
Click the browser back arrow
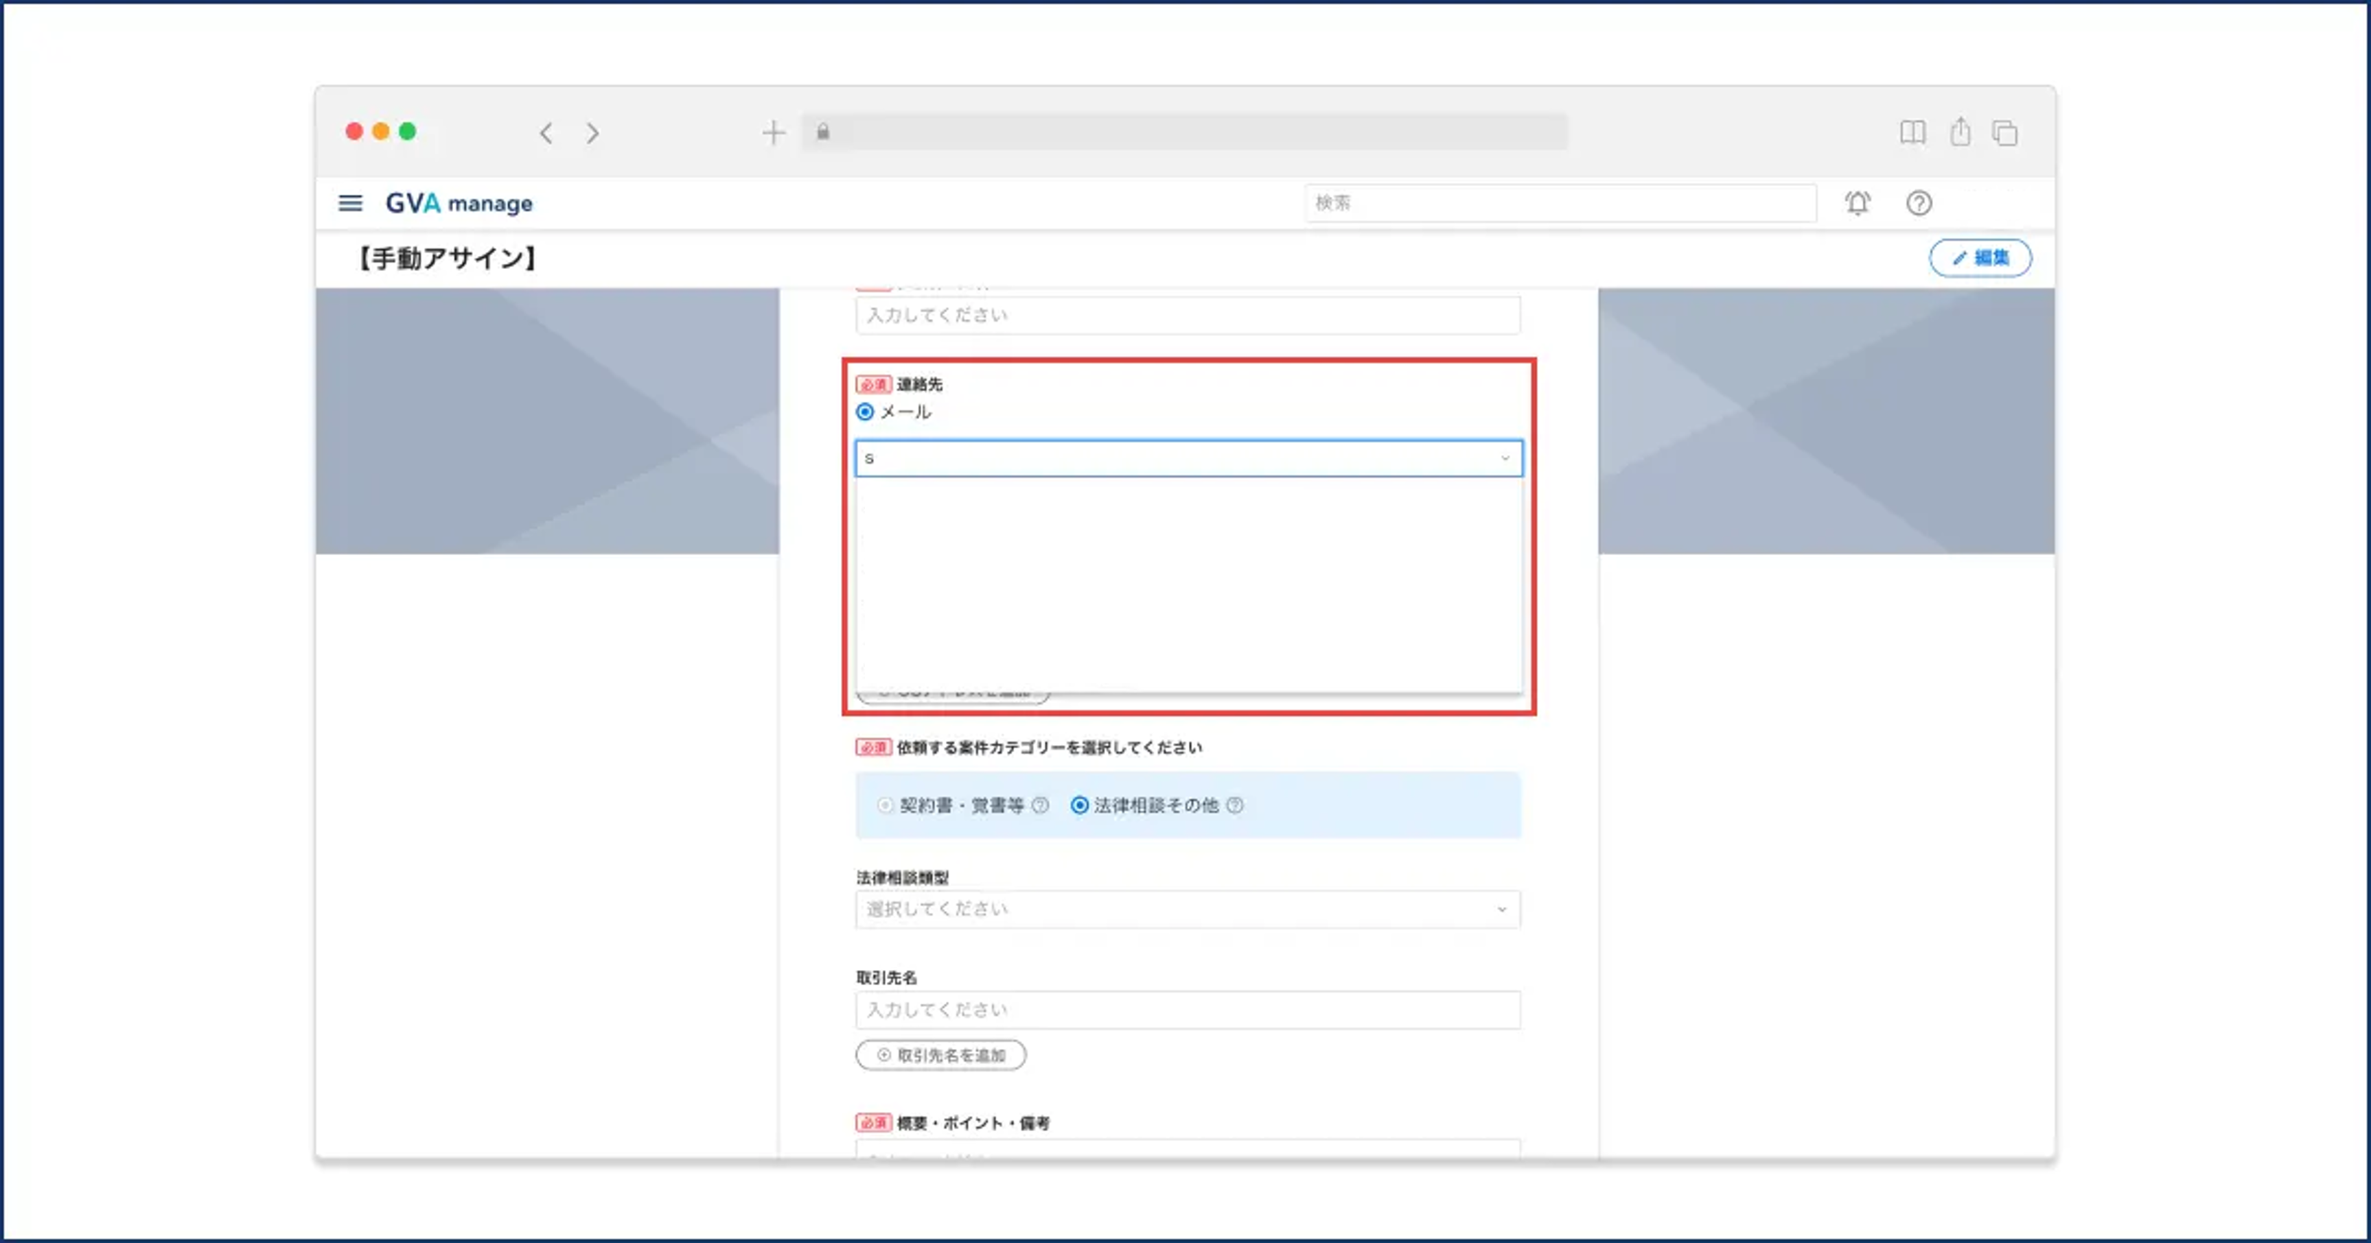[546, 132]
